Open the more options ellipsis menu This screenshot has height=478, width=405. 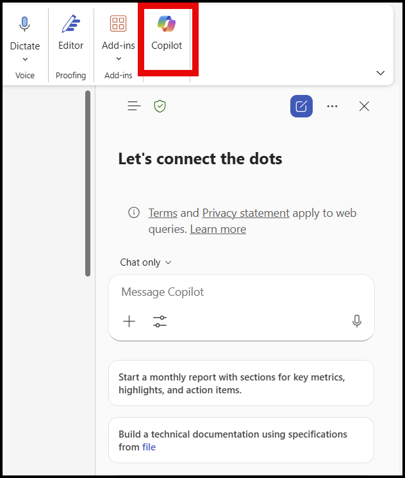pyautogui.click(x=332, y=106)
